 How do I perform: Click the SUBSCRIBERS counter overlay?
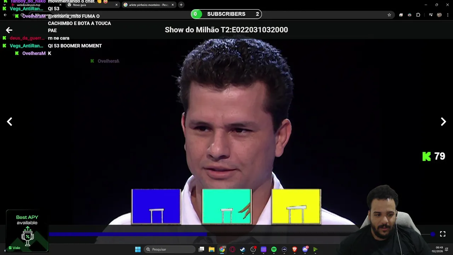pos(226,14)
